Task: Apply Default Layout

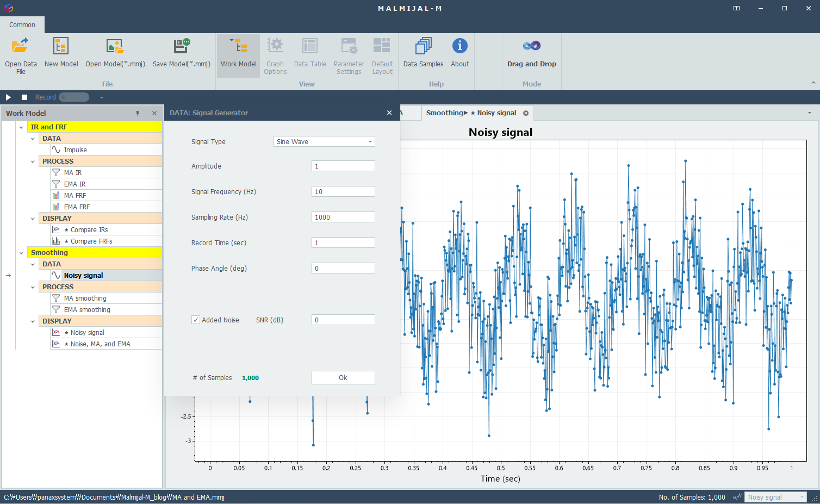Action: coord(382,55)
